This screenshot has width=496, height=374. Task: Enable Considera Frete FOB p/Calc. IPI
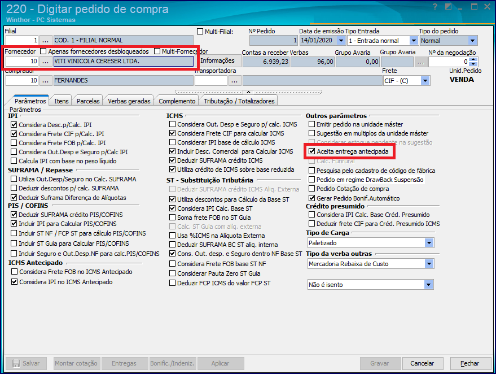tap(14, 143)
